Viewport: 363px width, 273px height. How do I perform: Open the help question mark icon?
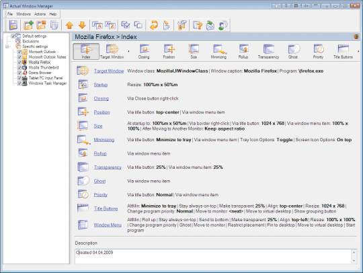click(198, 25)
